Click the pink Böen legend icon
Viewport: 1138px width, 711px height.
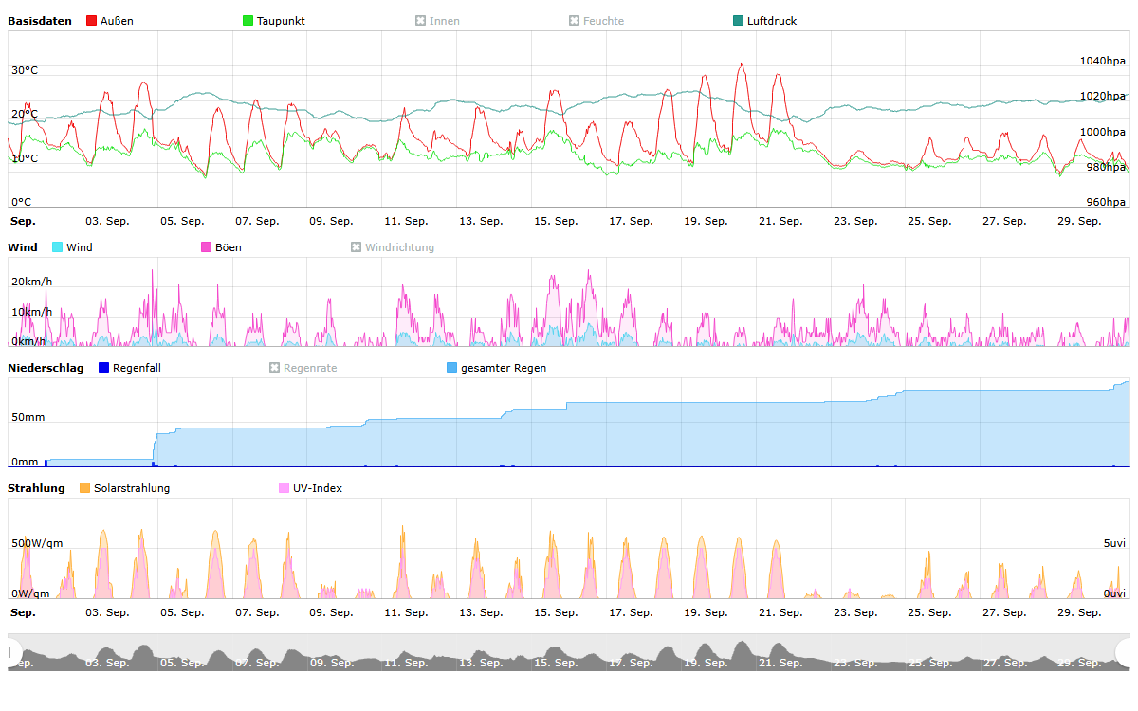click(x=206, y=247)
